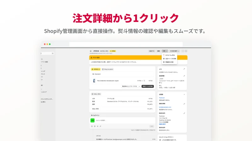Open the TestUser customer link
The height and width of the screenshot is (141, 252).
(x=162, y=98)
